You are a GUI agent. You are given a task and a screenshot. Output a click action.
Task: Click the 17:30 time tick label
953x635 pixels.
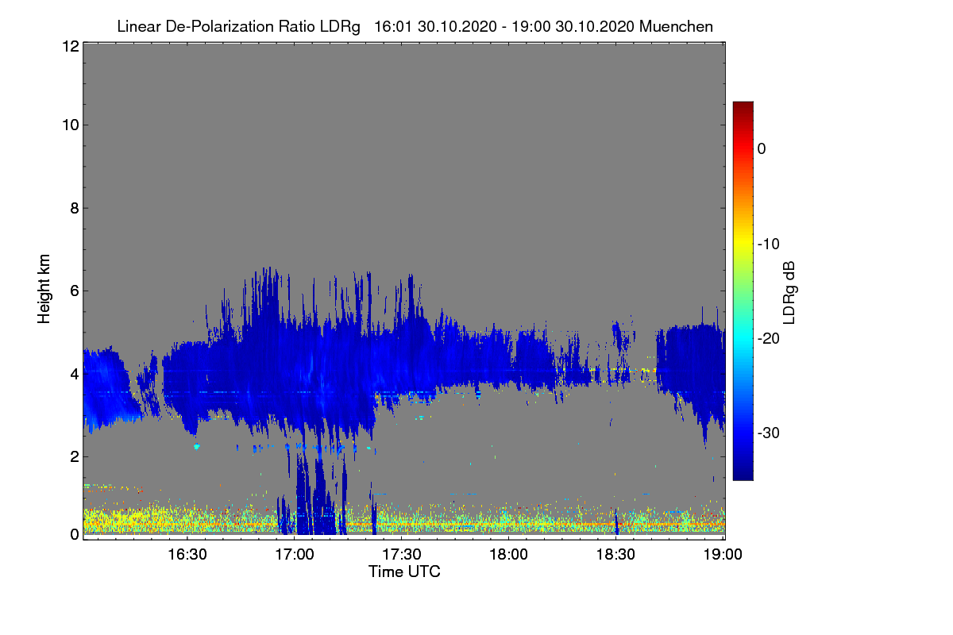pos(402,554)
